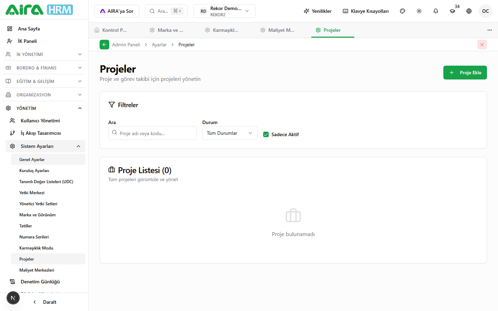The height and width of the screenshot is (311, 498).
Task: Open Karmaşıklık Modu in sidebar
Action: (48, 248)
